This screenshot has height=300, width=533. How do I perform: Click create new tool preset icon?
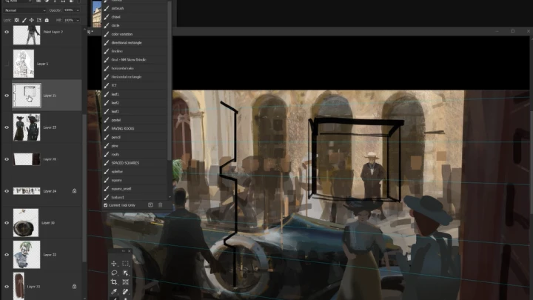[150, 204]
